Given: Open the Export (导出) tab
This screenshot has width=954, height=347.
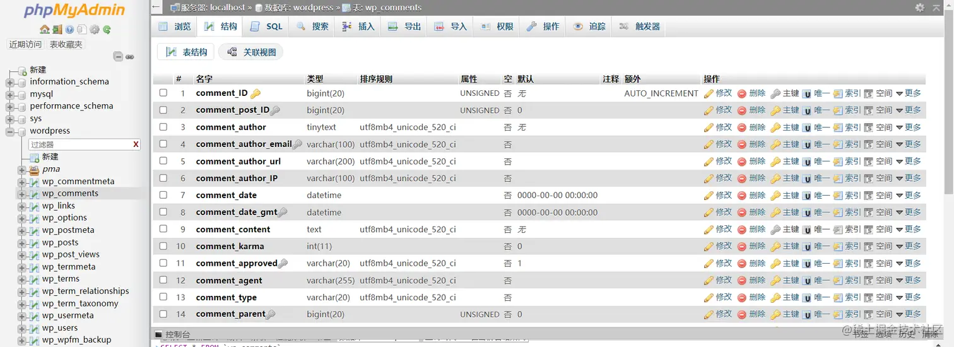Looking at the screenshot, I should (404, 26).
